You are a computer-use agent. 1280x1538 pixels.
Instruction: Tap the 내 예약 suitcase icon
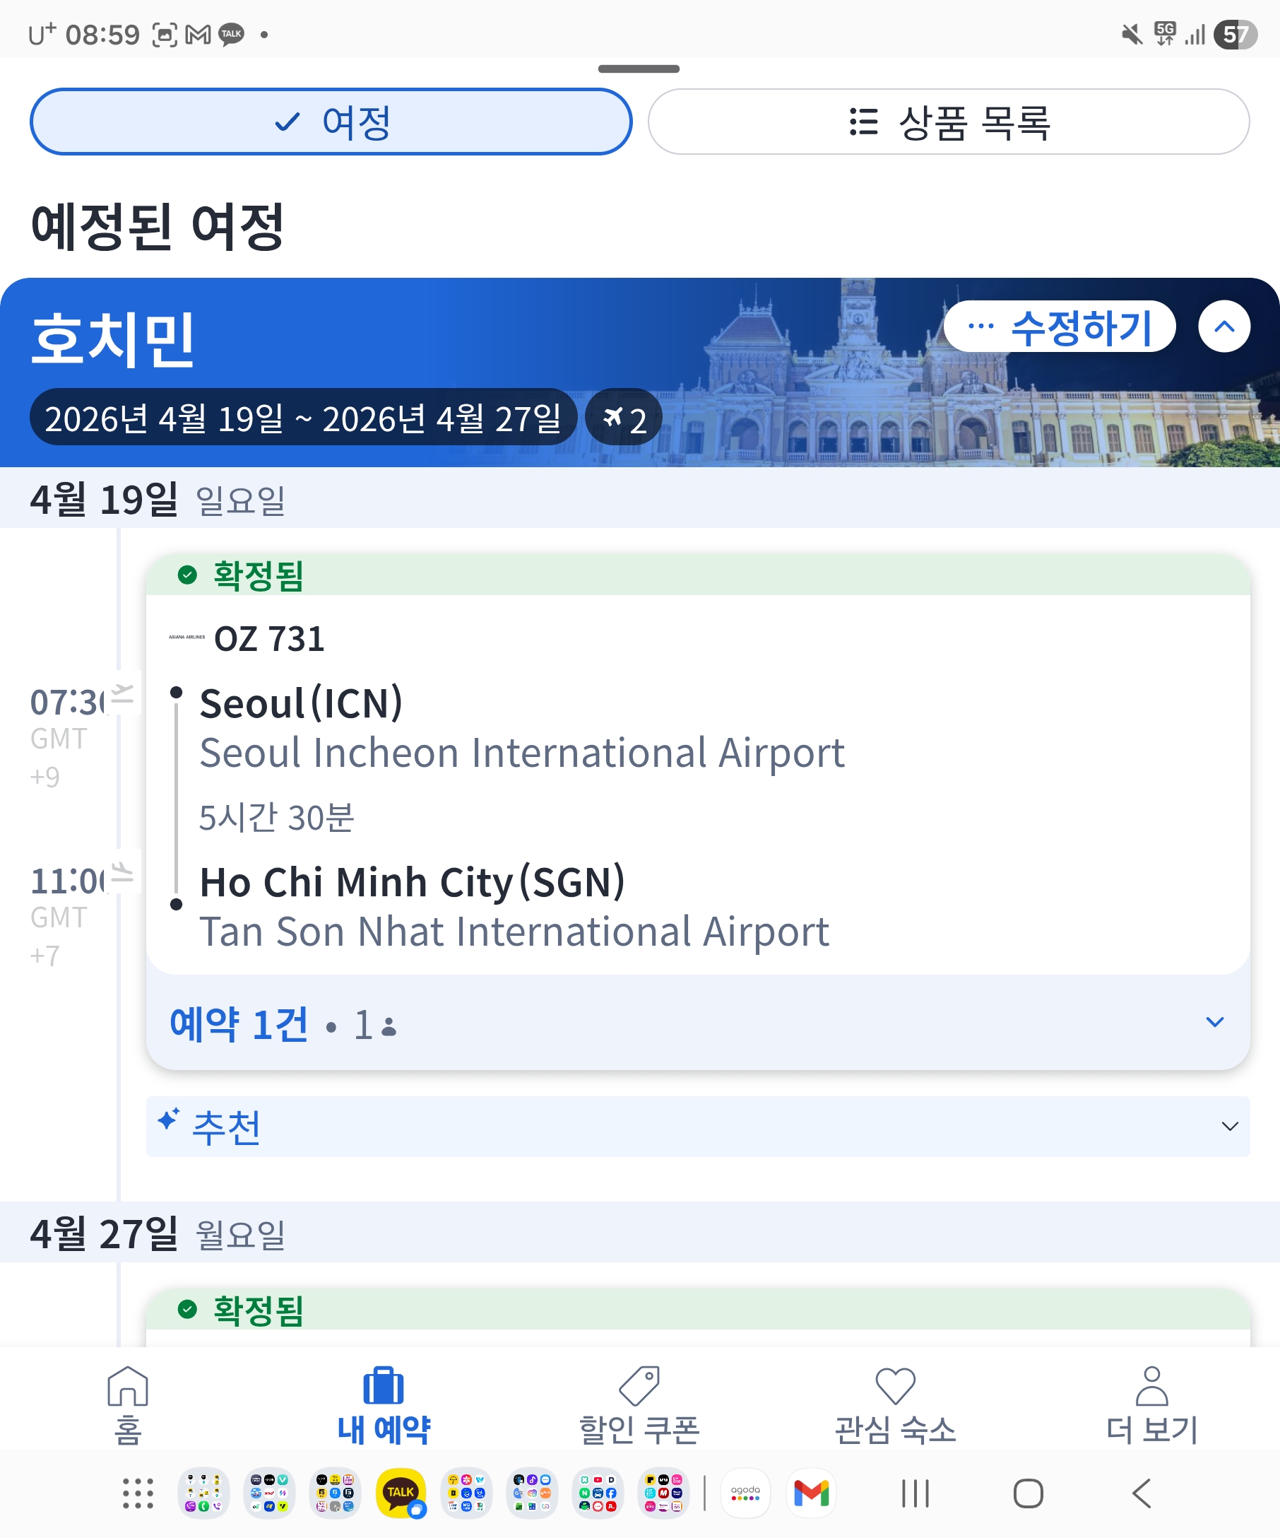[384, 1387]
